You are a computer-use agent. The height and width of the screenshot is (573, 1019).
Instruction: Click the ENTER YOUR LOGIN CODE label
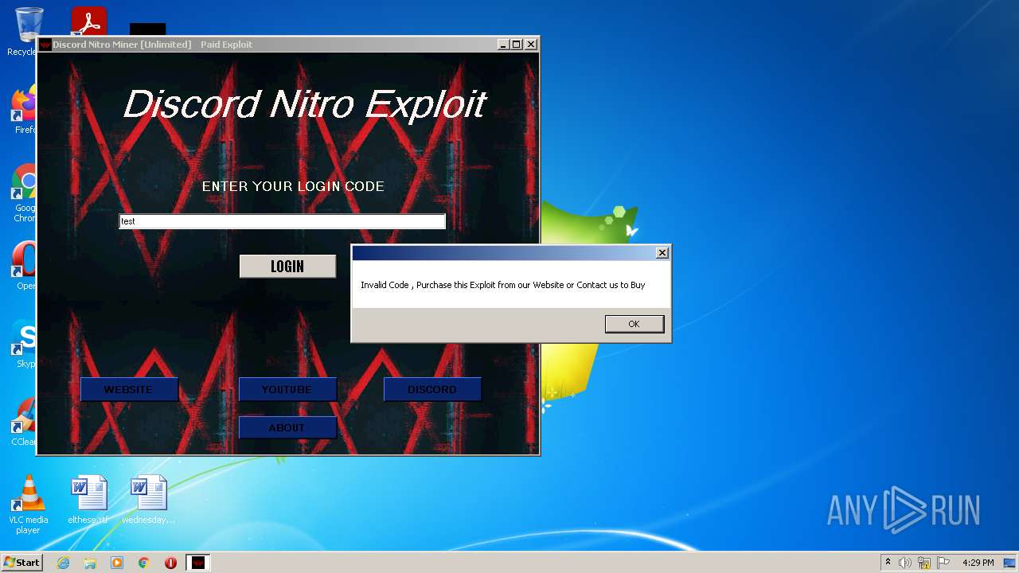pos(293,186)
